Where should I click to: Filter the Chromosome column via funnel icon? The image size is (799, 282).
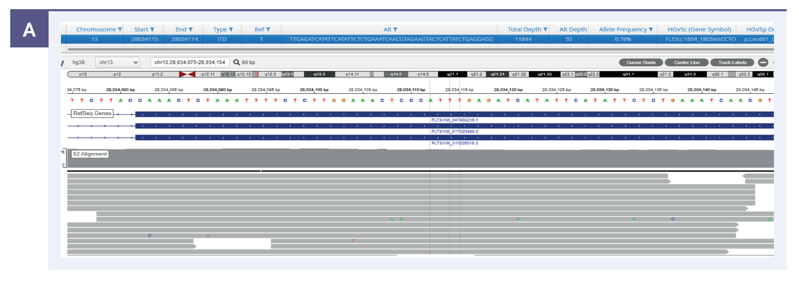click(120, 30)
